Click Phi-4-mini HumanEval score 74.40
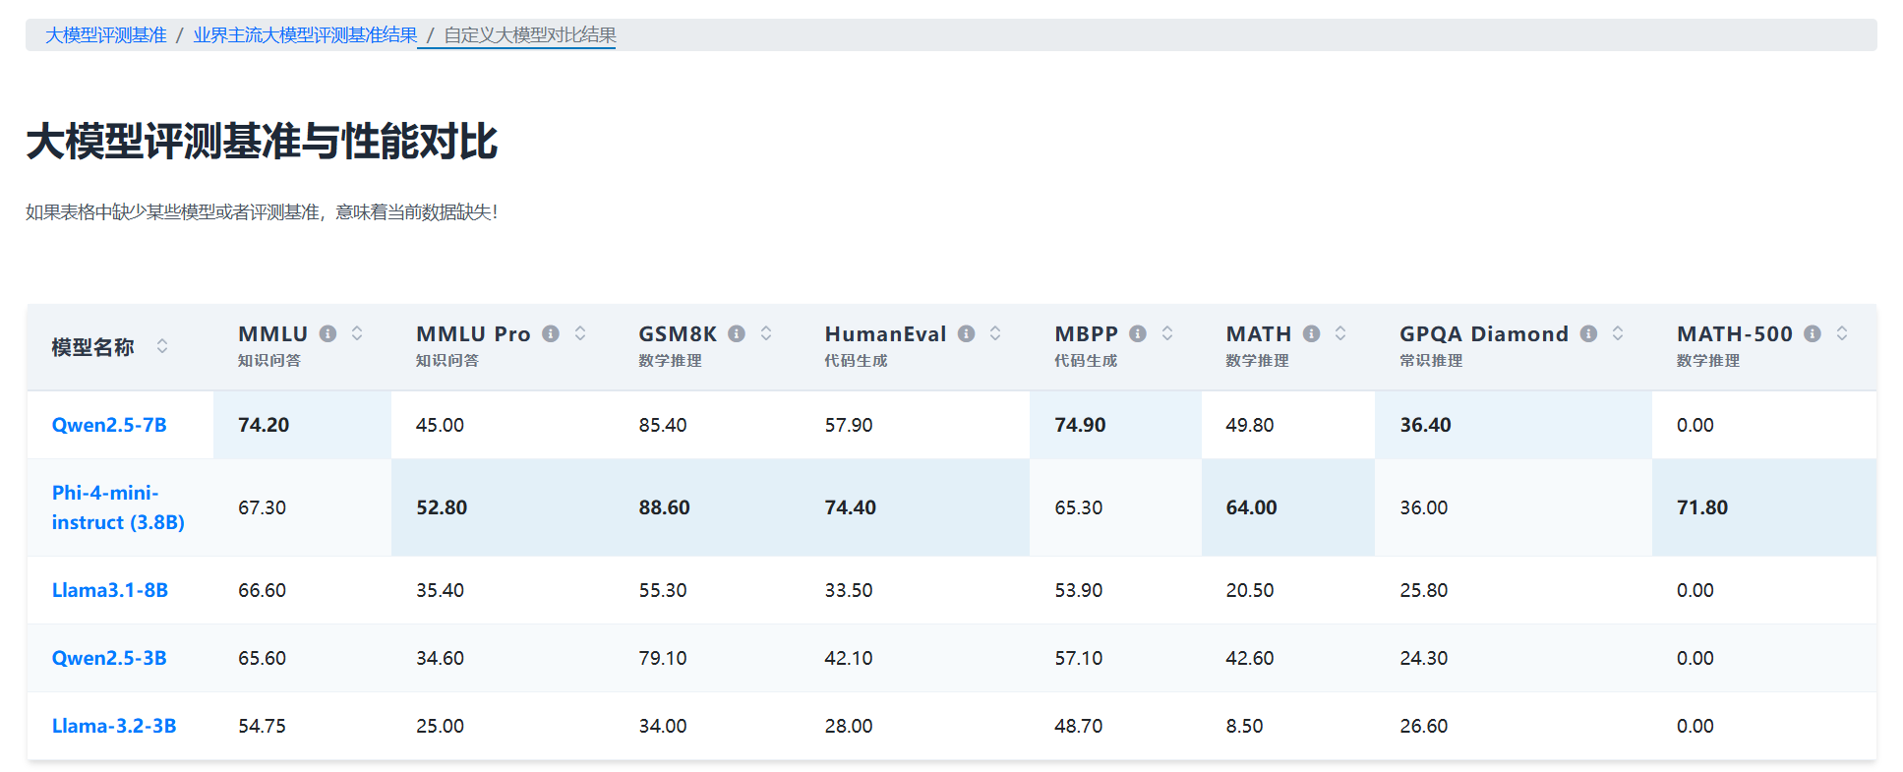1903x772 pixels. point(850,507)
